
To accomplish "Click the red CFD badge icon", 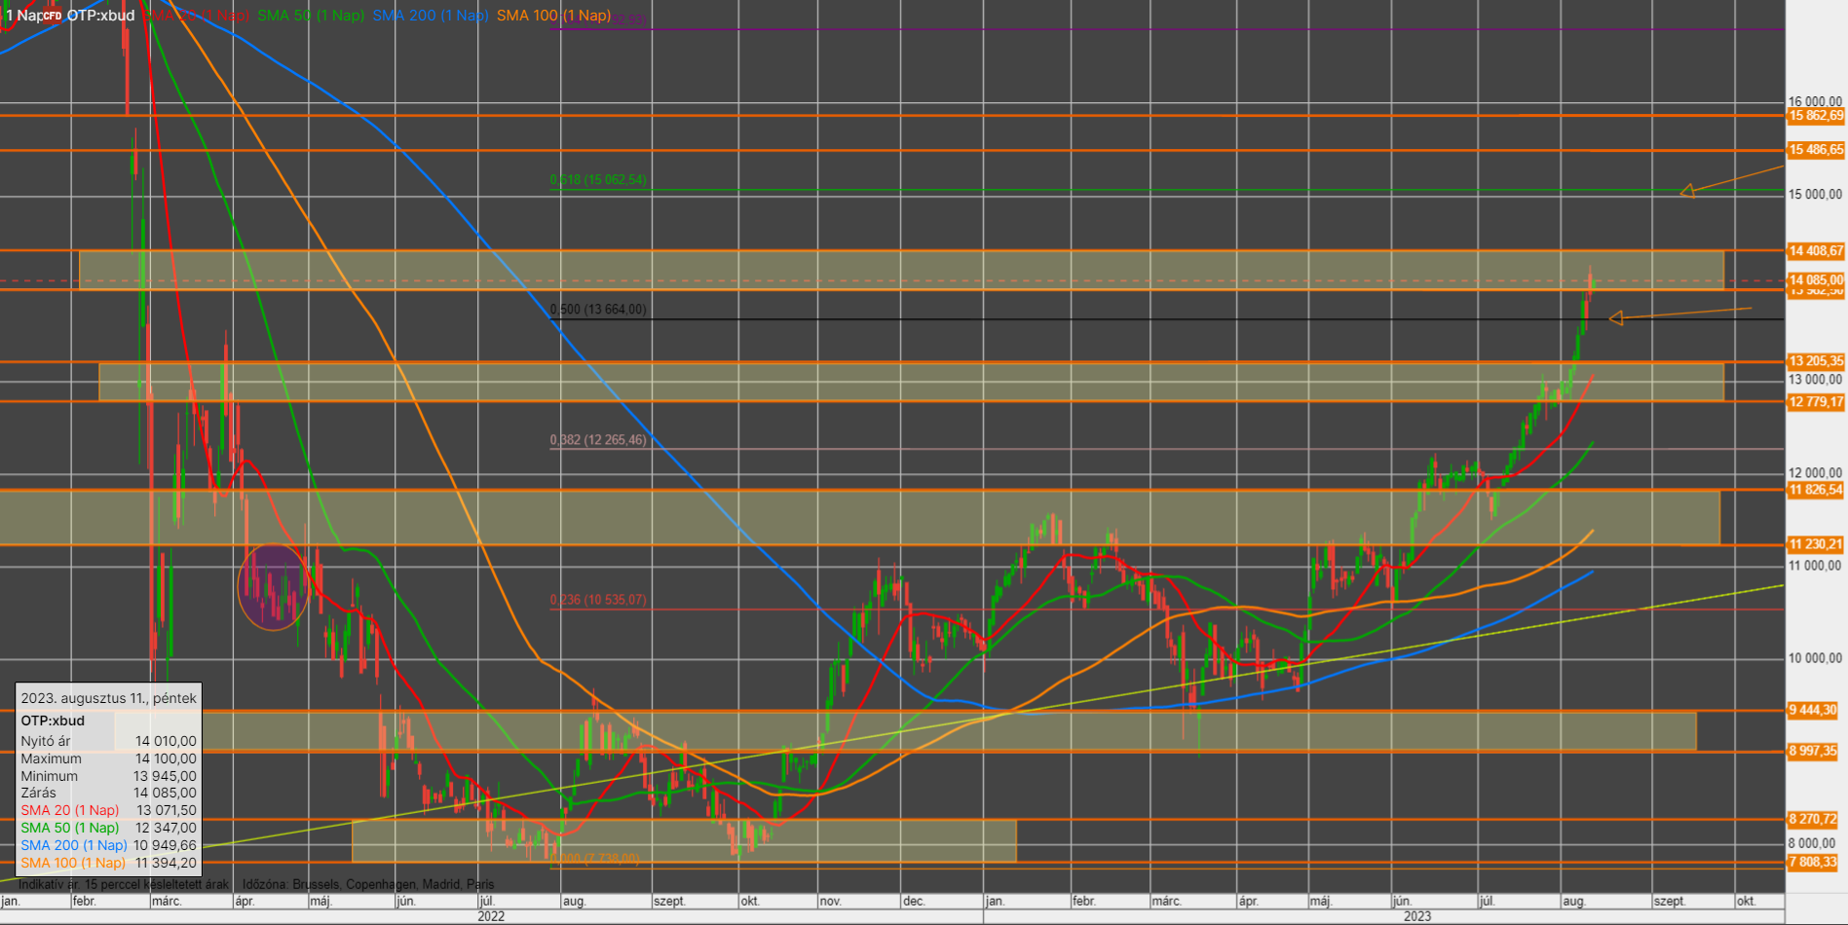I will click(53, 16).
